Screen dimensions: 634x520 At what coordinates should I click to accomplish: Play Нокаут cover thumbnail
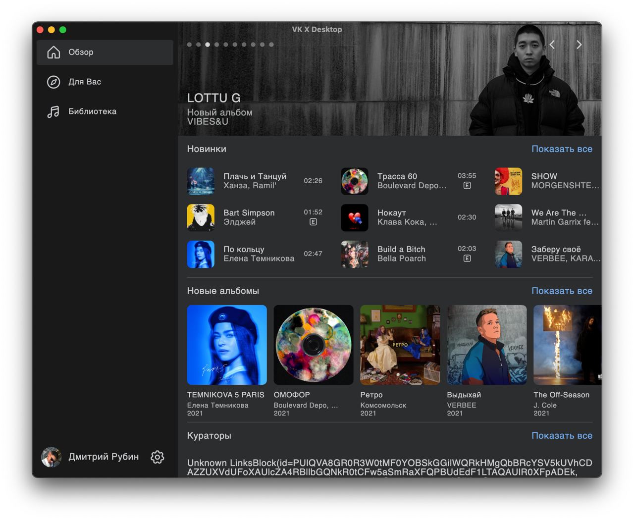tap(355, 217)
